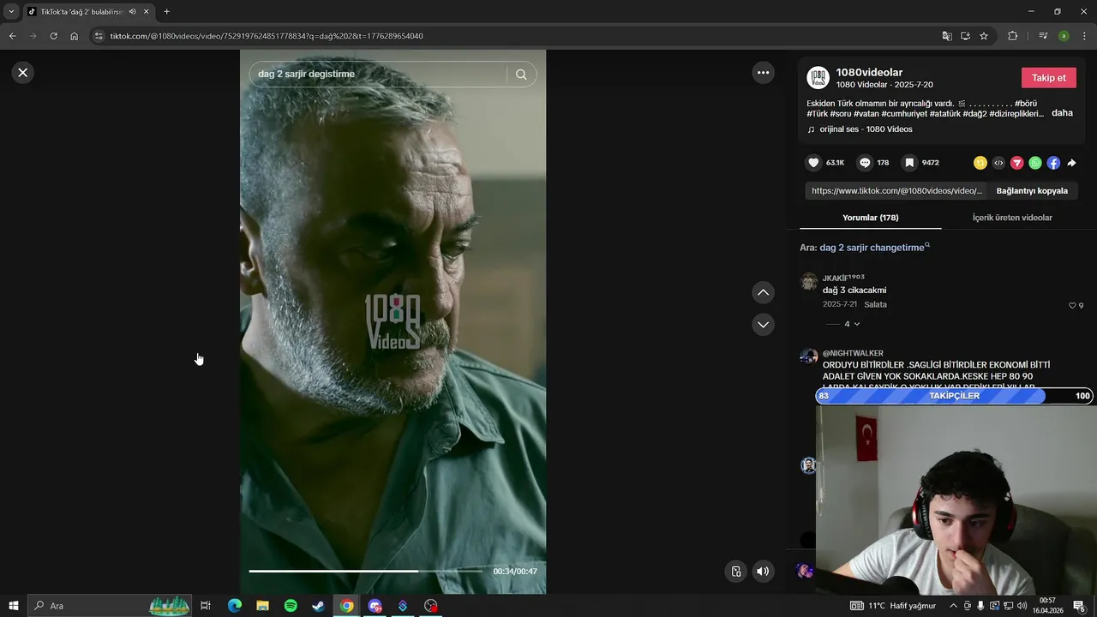This screenshot has width=1097, height=617.
Task: Open comments via speech bubble icon
Action: 865,163
